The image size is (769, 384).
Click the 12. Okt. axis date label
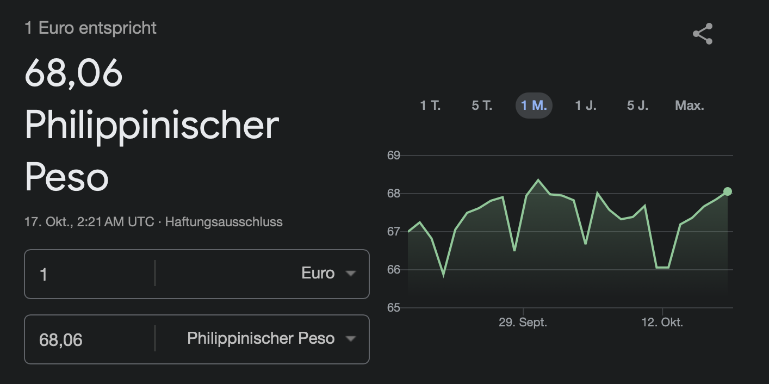point(662,323)
